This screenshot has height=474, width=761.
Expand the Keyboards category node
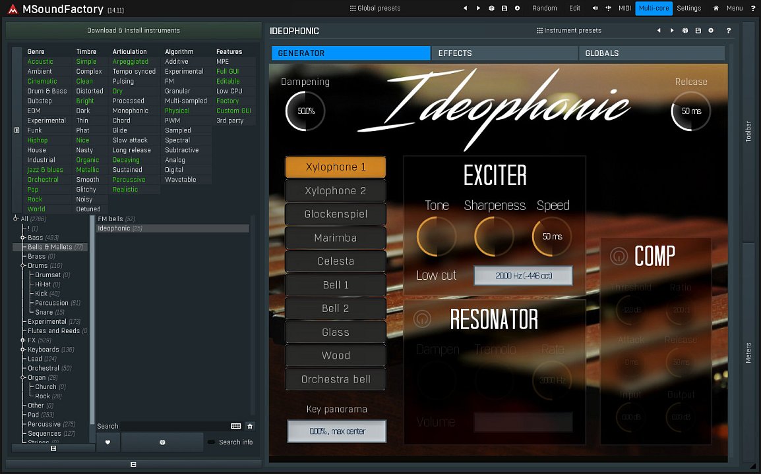click(x=23, y=350)
